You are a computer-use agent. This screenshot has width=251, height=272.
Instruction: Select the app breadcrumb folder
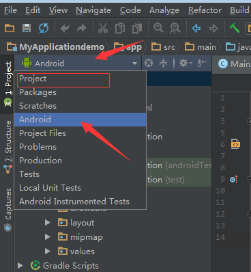tap(128, 47)
